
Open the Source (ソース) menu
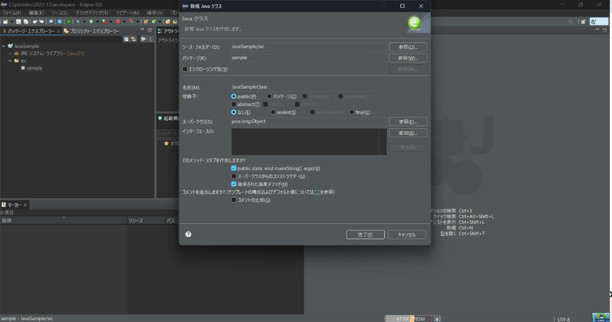pyautogui.click(x=59, y=13)
